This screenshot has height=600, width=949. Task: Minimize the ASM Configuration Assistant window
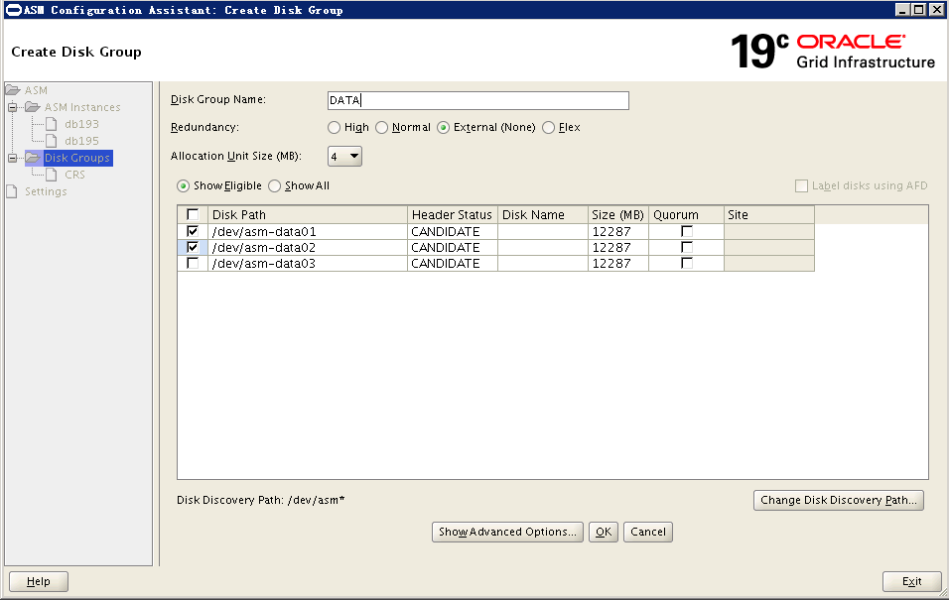[903, 10]
